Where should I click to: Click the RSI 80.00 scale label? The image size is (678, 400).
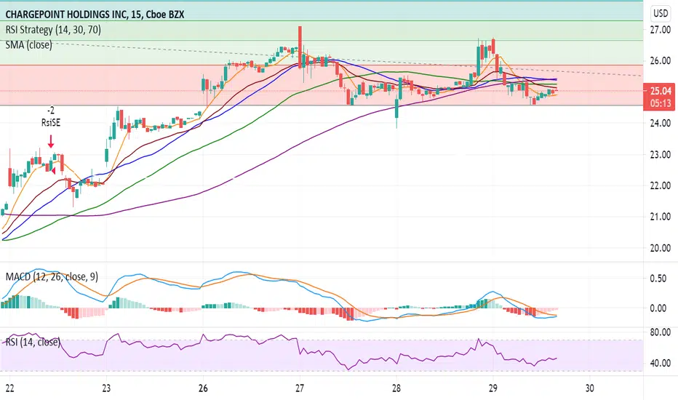[661, 332]
